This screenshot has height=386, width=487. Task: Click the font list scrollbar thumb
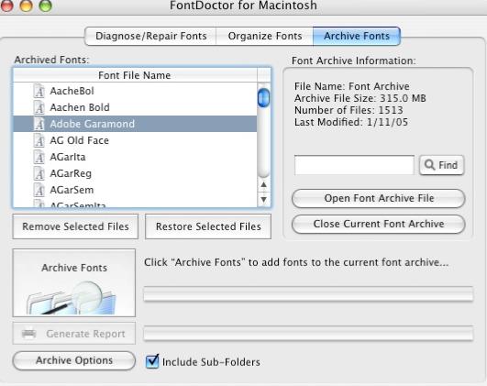pos(264,97)
